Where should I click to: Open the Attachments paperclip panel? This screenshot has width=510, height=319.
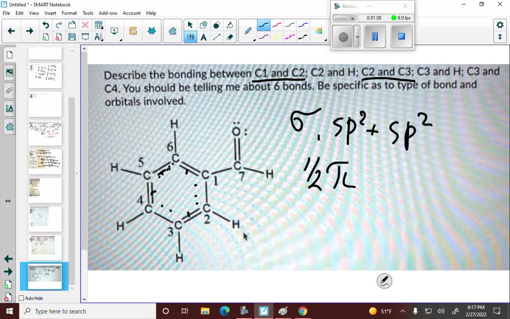click(8, 90)
